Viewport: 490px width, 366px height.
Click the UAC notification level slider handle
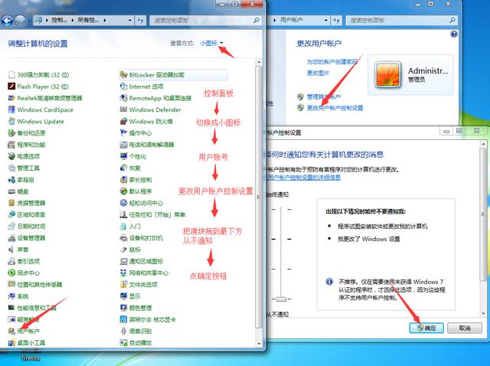283,299
